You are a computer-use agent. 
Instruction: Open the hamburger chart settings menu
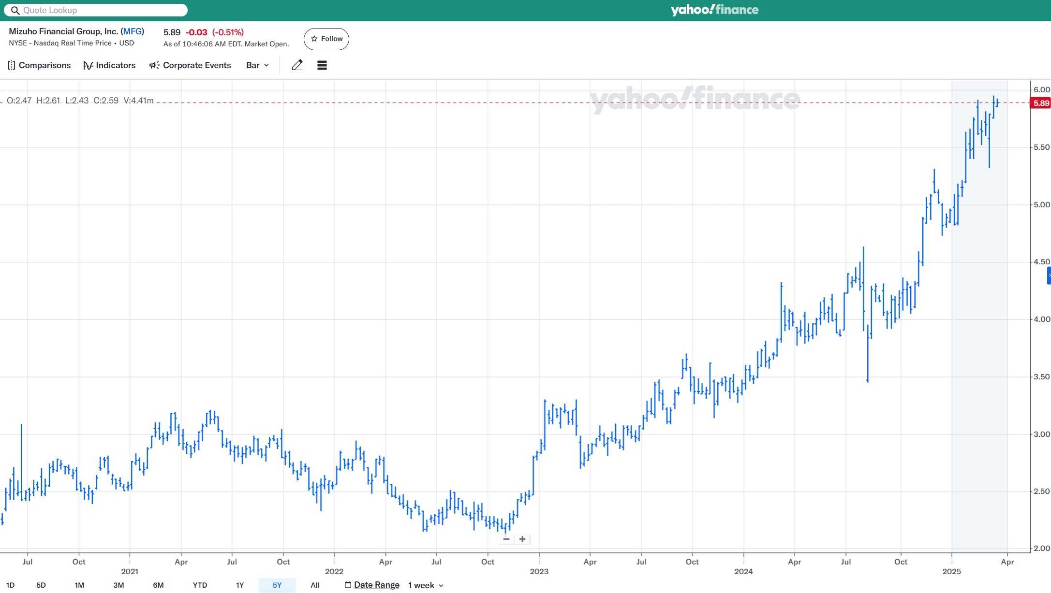point(322,65)
